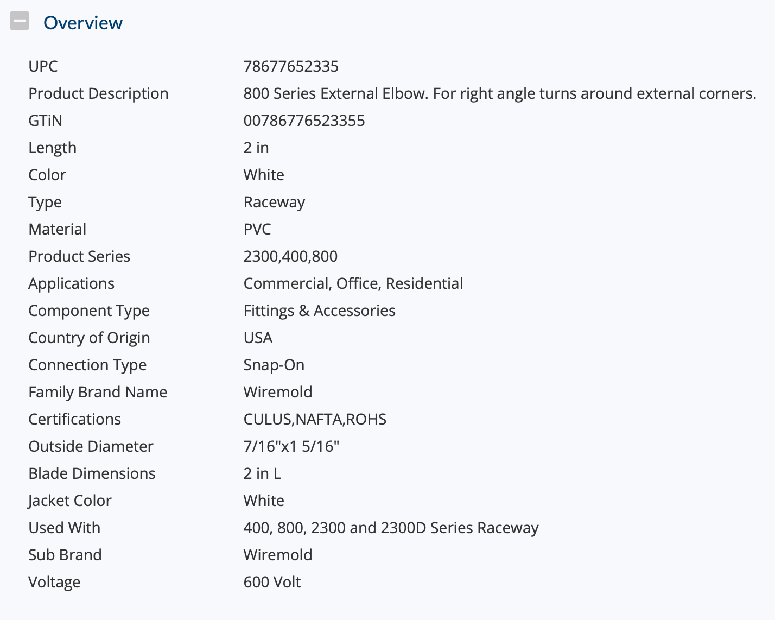The width and height of the screenshot is (775, 620).
Task: Click Commercial, Office, Residential applications text
Action: tap(353, 283)
